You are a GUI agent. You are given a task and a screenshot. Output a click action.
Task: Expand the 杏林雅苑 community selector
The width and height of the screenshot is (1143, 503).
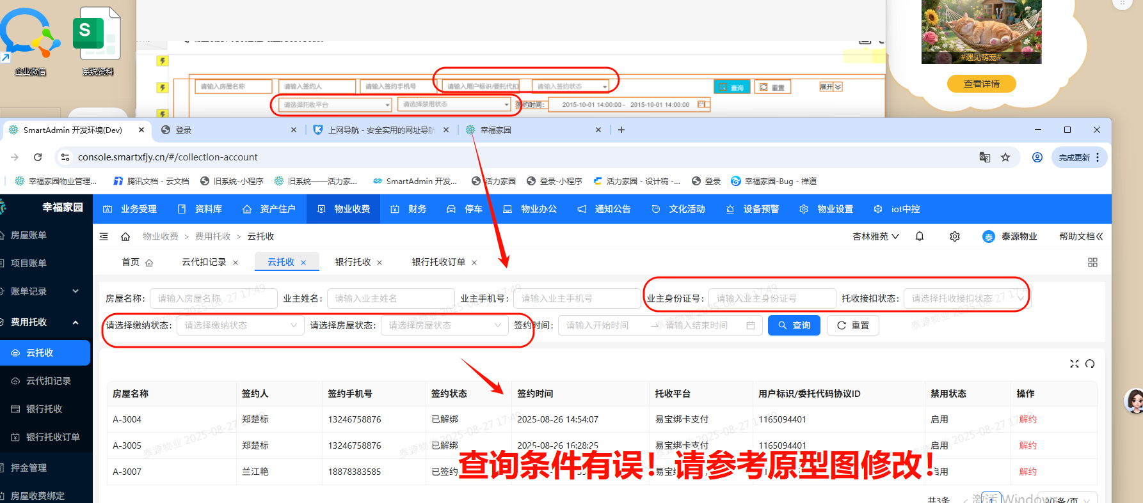875,236
